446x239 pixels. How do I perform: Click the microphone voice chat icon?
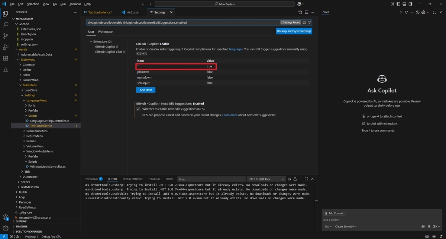pyautogui.click(x=429, y=226)
